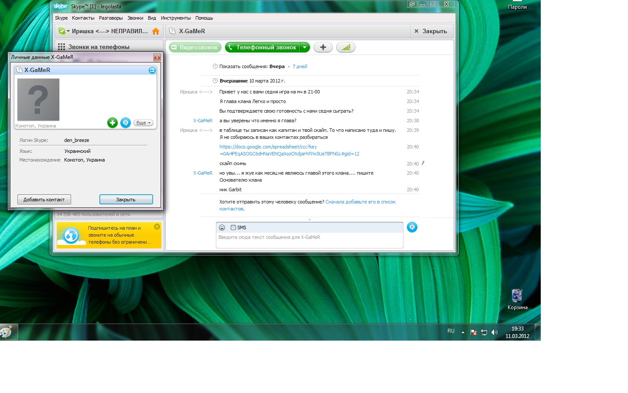628x393 pixels.
Task: Click the globe icon in the yellow banner
Action: tap(71, 235)
